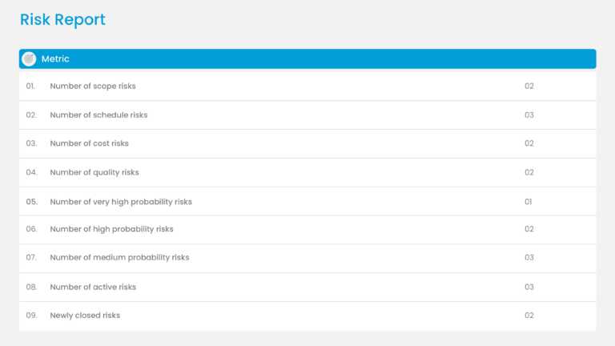Viewport: 615px width, 346px height.
Task: Click value 02 in newly closed risks row
Action: 529,316
